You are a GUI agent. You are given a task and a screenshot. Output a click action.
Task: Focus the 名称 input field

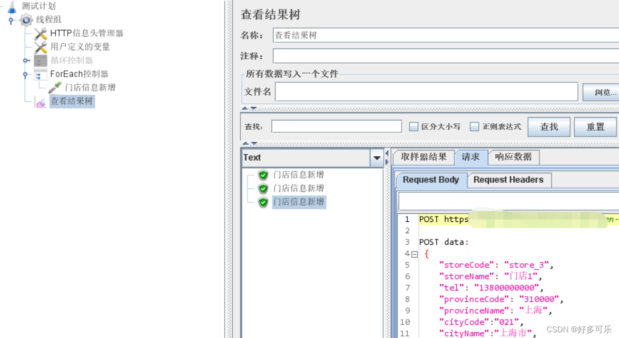(x=446, y=35)
